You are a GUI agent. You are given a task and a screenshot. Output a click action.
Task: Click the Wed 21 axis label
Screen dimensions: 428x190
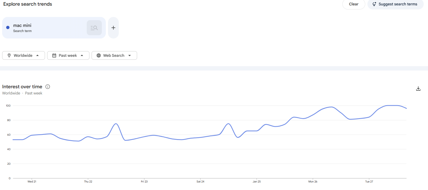click(32, 182)
